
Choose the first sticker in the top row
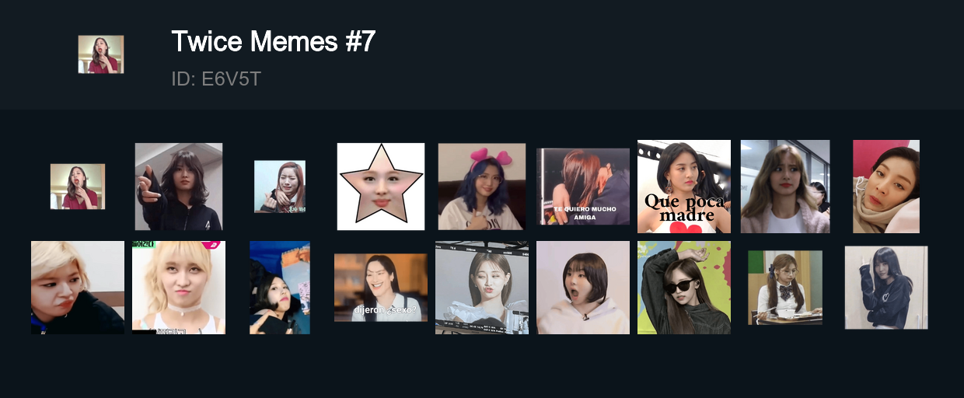pyautogui.click(x=78, y=187)
